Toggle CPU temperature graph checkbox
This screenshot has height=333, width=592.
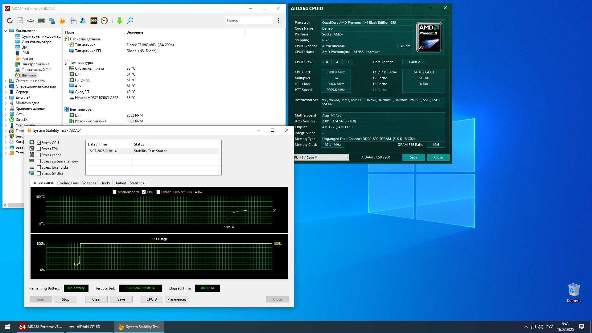click(x=144, y=192)
